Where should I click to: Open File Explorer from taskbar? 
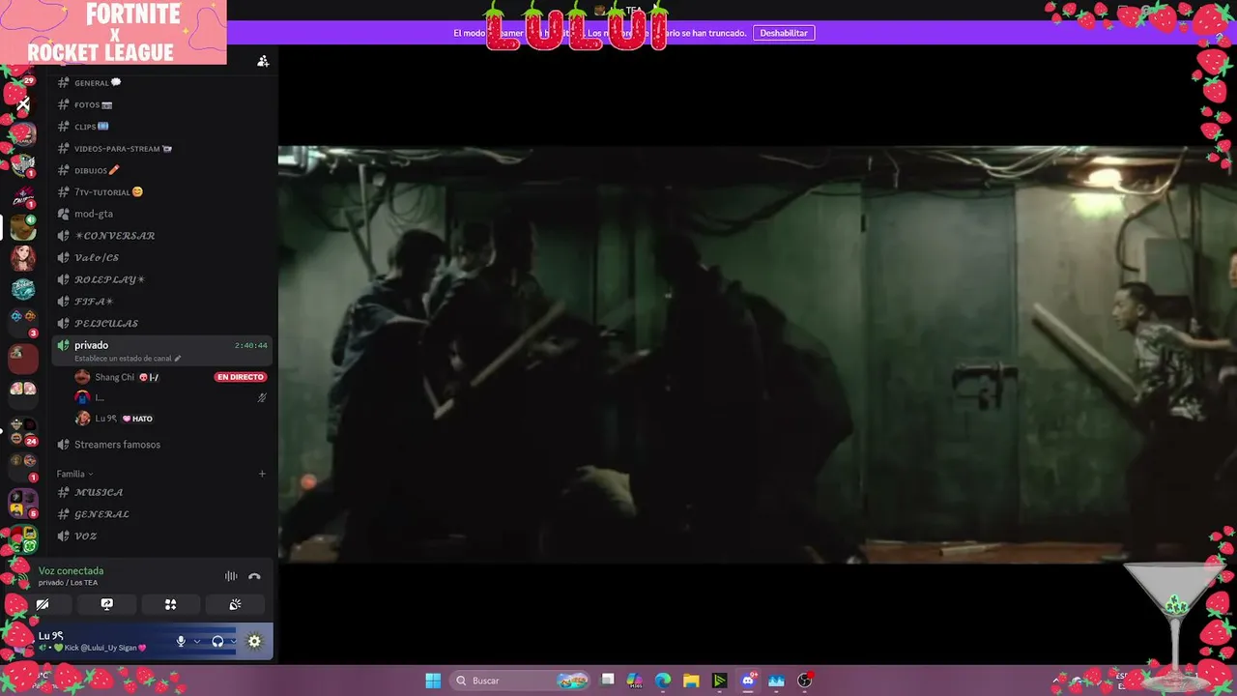[691, 681]
